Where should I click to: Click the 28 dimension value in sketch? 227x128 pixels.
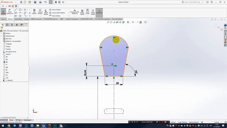[x=117, y=83]
